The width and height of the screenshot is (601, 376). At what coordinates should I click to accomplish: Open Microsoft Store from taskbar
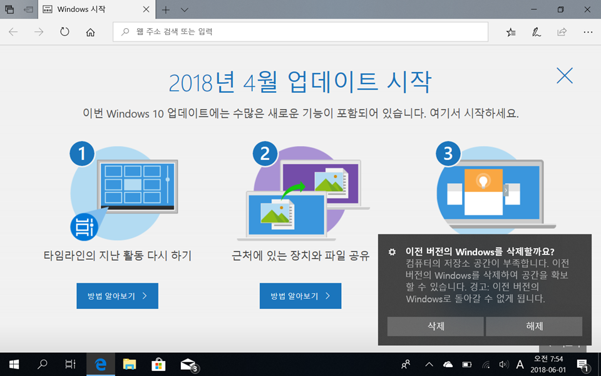158,364
